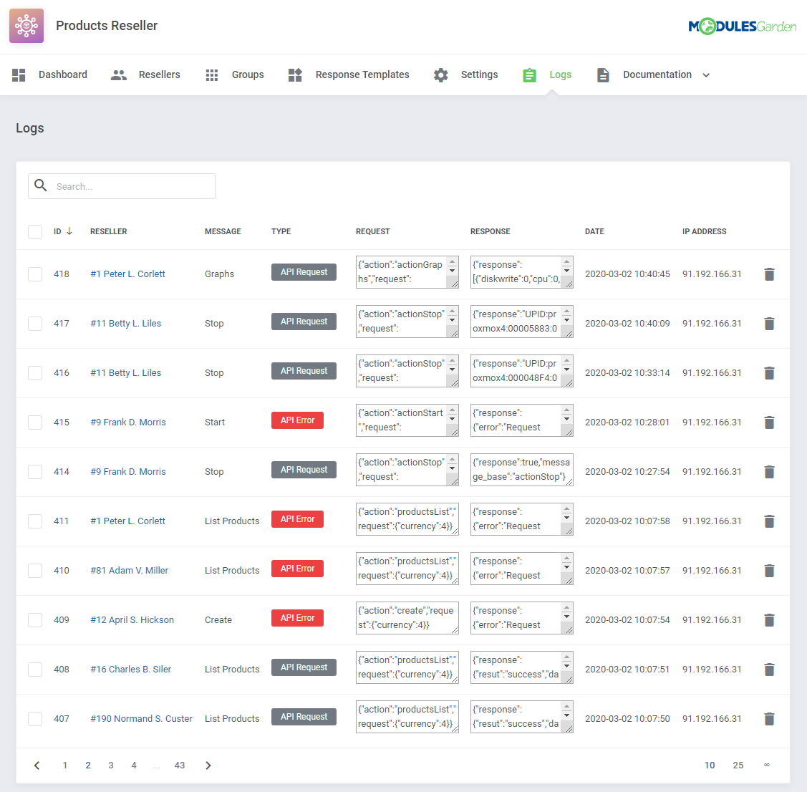Go to page 43
This screenshot has height=792, width=807.
pos(179,766)
